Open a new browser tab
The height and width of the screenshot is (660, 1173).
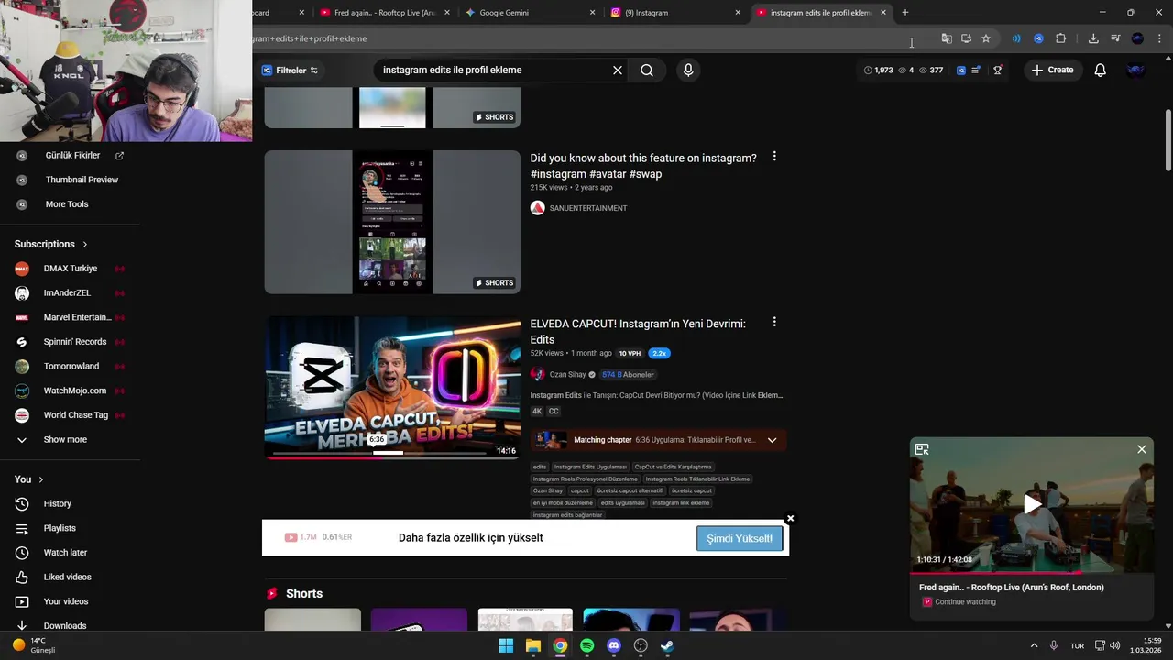click(905, 13)
